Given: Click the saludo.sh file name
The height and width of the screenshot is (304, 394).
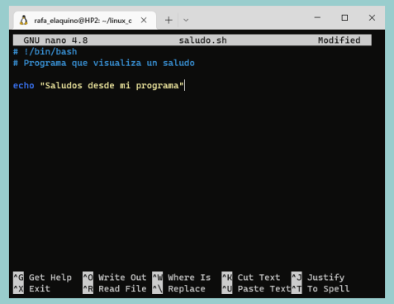Looking at the screenshot, I should (203, 40).
